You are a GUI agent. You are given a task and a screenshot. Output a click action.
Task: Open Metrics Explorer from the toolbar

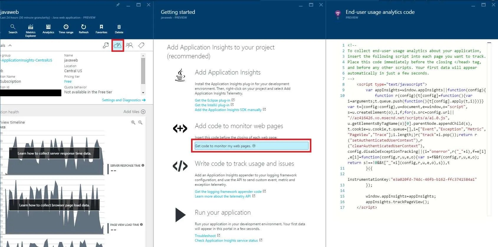pyautogui.click(x=31, y=31)
